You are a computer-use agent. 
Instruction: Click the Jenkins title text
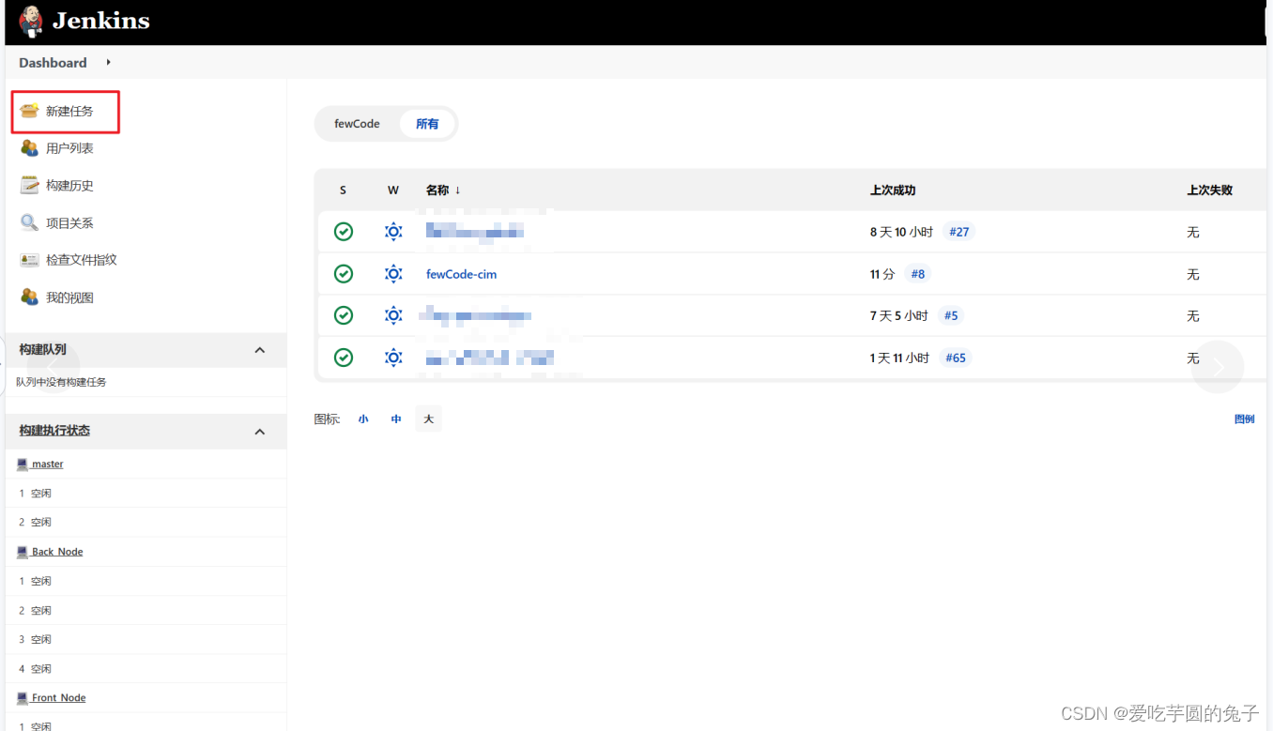pyautogui.click(x=101, y=21)
